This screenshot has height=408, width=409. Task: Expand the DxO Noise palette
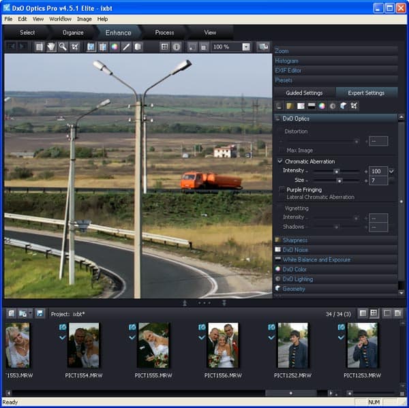click(x=335, y=250)
